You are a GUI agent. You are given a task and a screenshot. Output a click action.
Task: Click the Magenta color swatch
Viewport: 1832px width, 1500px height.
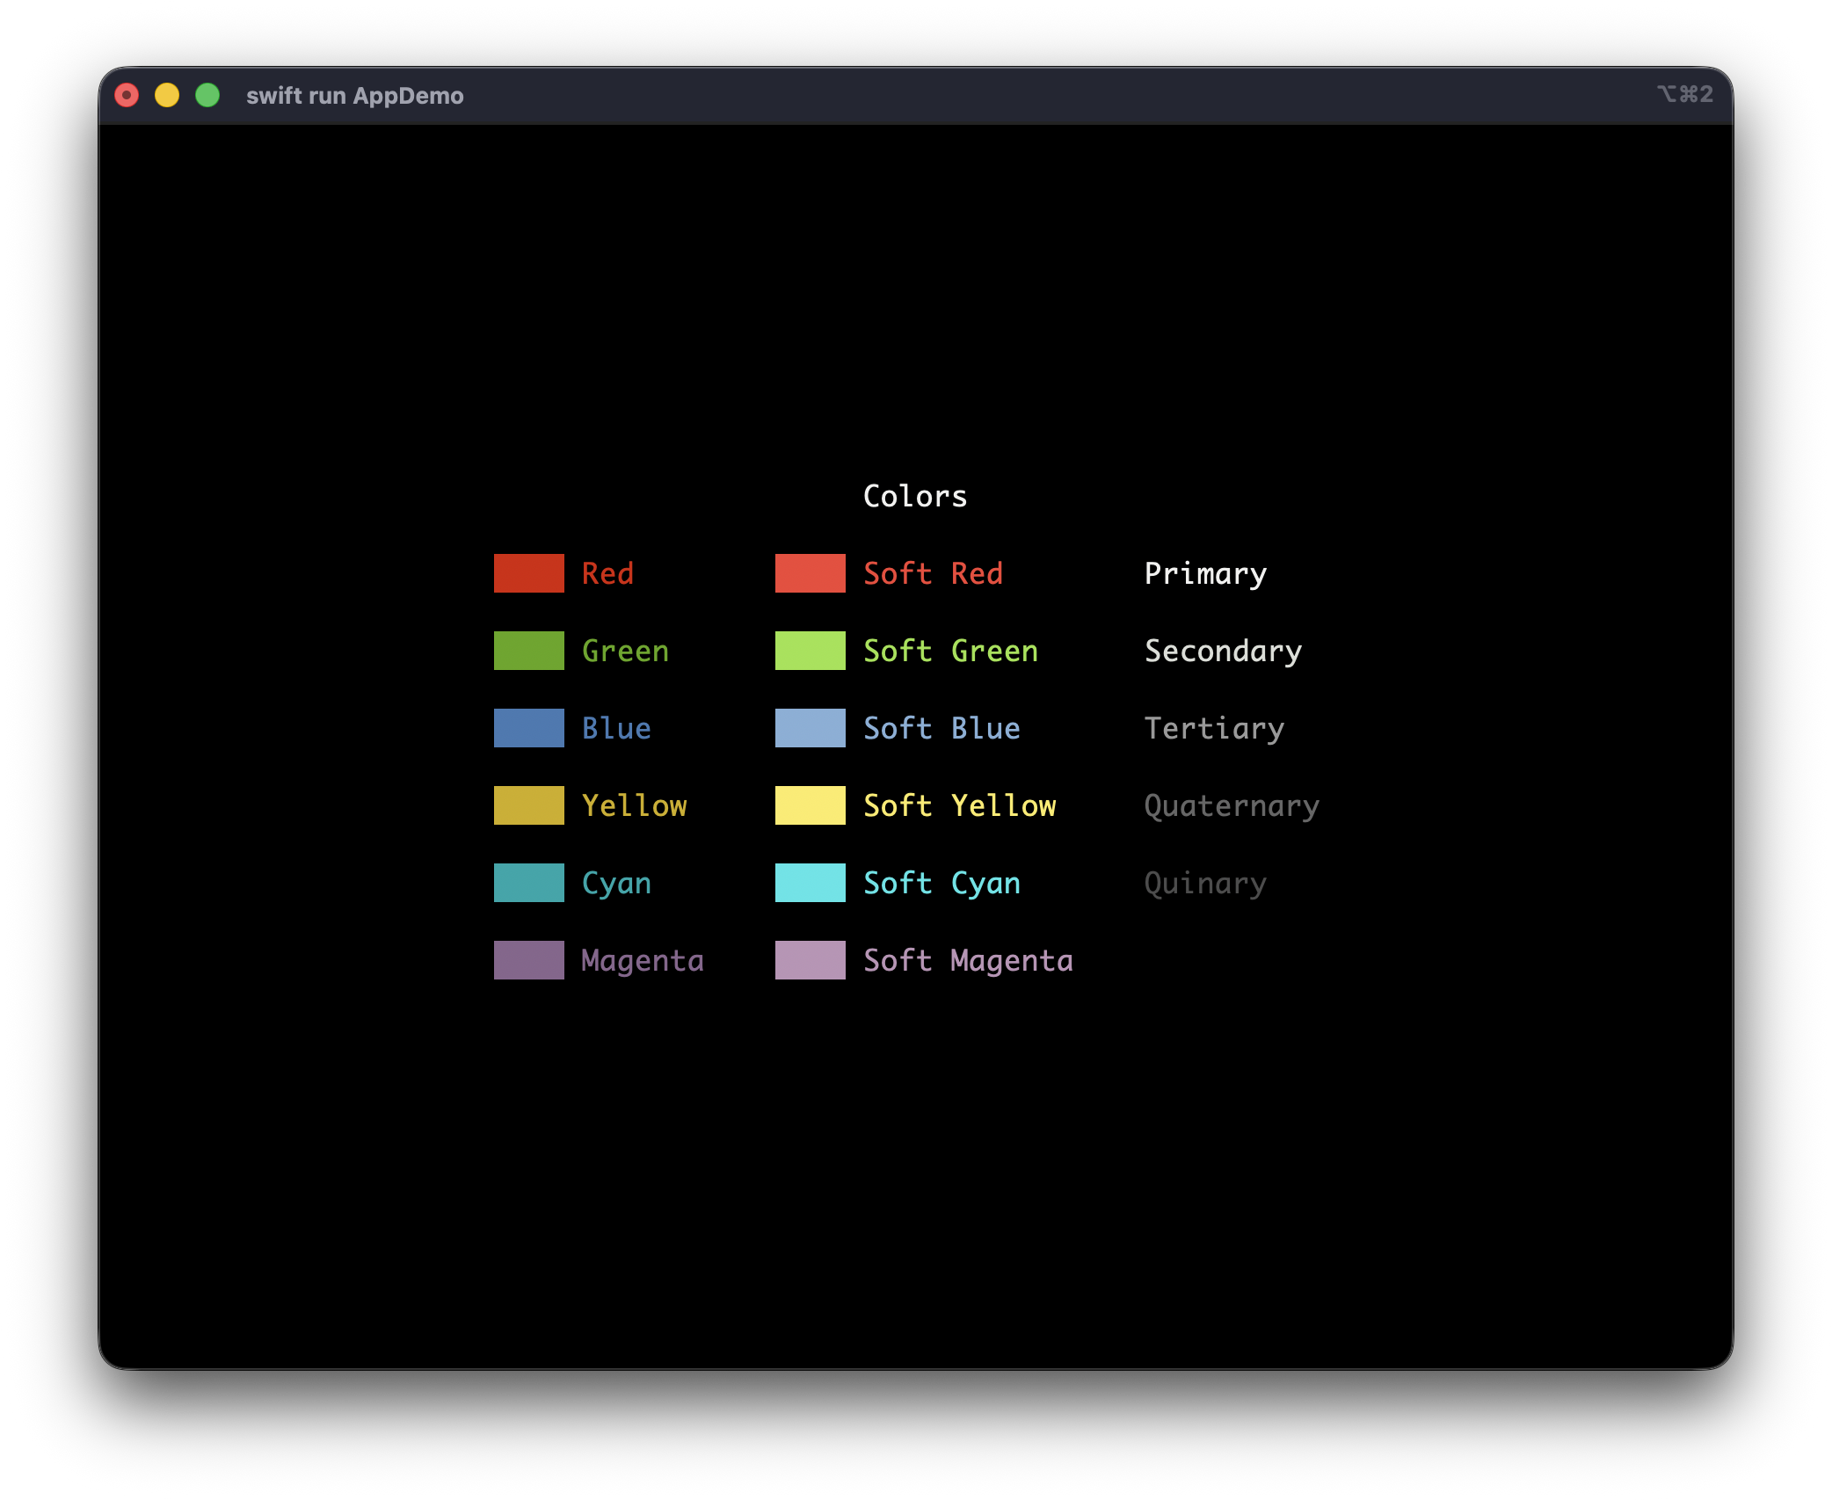(528, 960)
